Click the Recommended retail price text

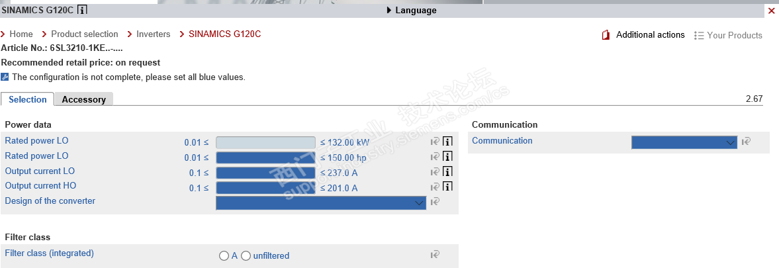(81, 63)
